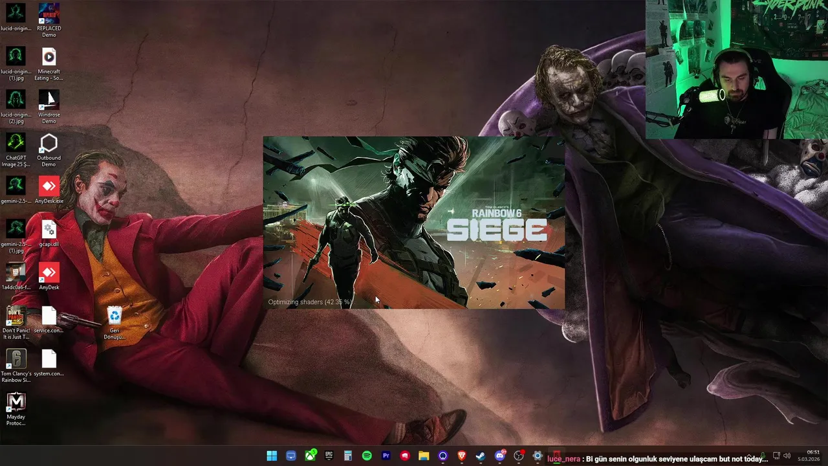The height and width of the screenshot is (466, 828).
Task: Open Steam from the taskbar
Action: [481, 456]
